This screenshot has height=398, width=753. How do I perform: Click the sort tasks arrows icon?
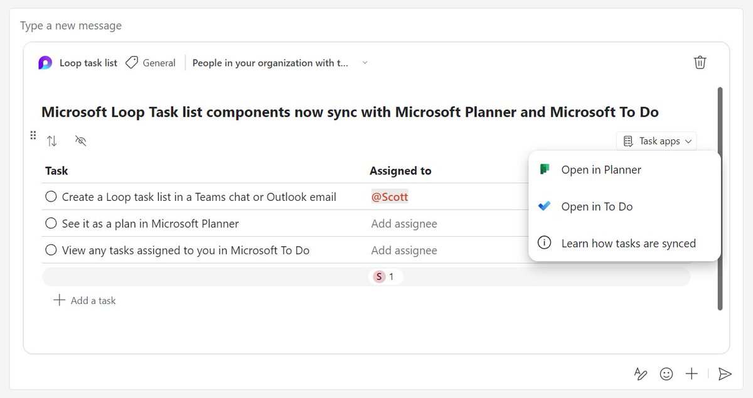[52, 141]
